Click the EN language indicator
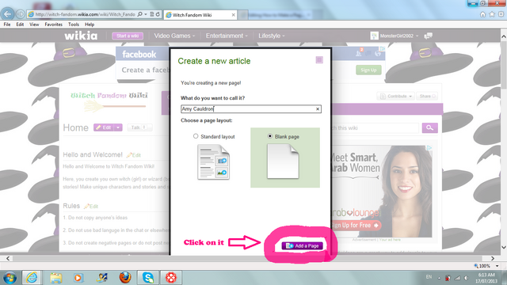Viewport: 507px width, 285px height. click(x=429, y=277)
